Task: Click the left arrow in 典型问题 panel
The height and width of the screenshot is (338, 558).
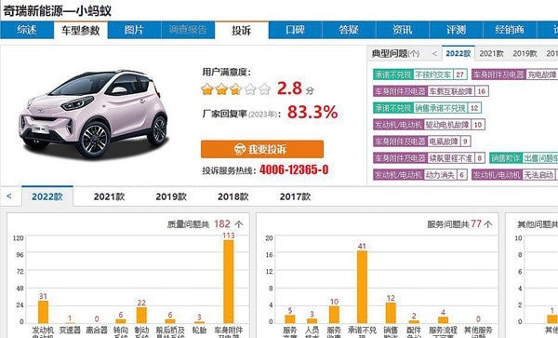Action: click(434, 54)
